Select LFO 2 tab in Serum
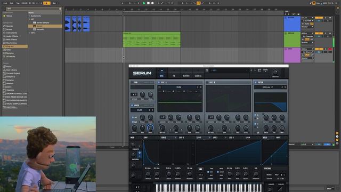 coord(215,138)
